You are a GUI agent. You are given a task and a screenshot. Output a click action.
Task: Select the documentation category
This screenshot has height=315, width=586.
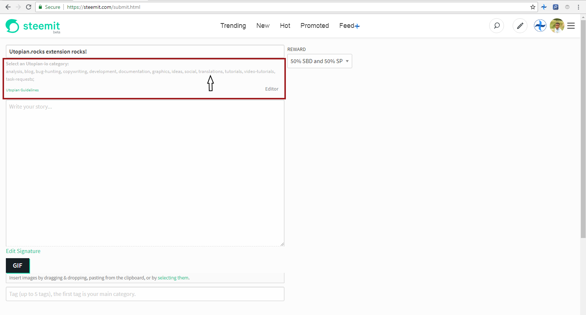[134, 72]
